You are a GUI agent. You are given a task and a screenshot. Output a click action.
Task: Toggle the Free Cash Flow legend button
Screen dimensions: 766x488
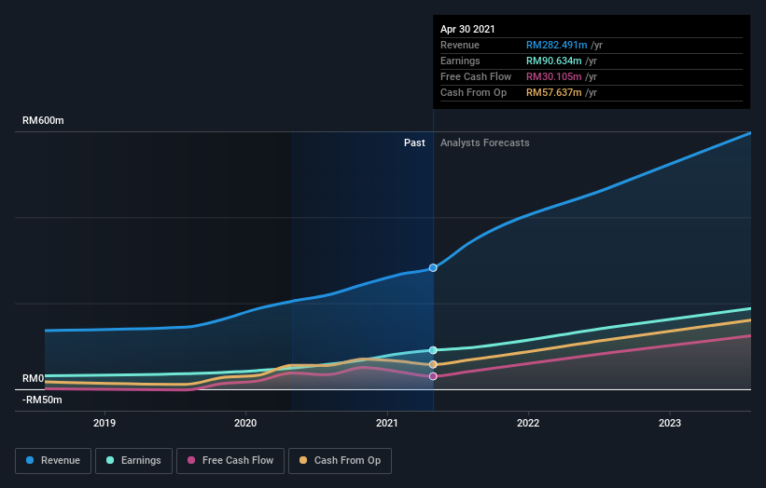click(230, 461)
